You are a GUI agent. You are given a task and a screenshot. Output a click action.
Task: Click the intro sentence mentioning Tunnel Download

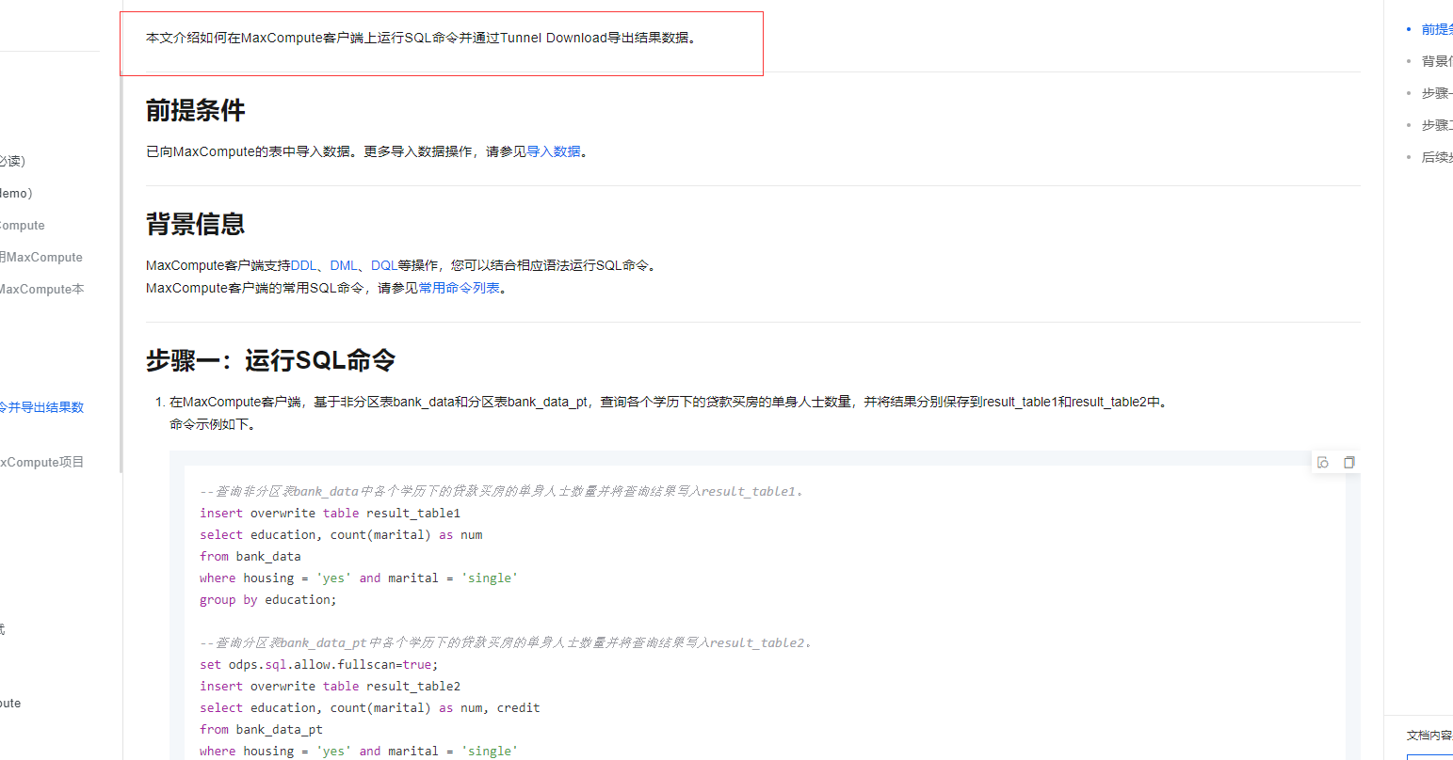coord(422,39)
